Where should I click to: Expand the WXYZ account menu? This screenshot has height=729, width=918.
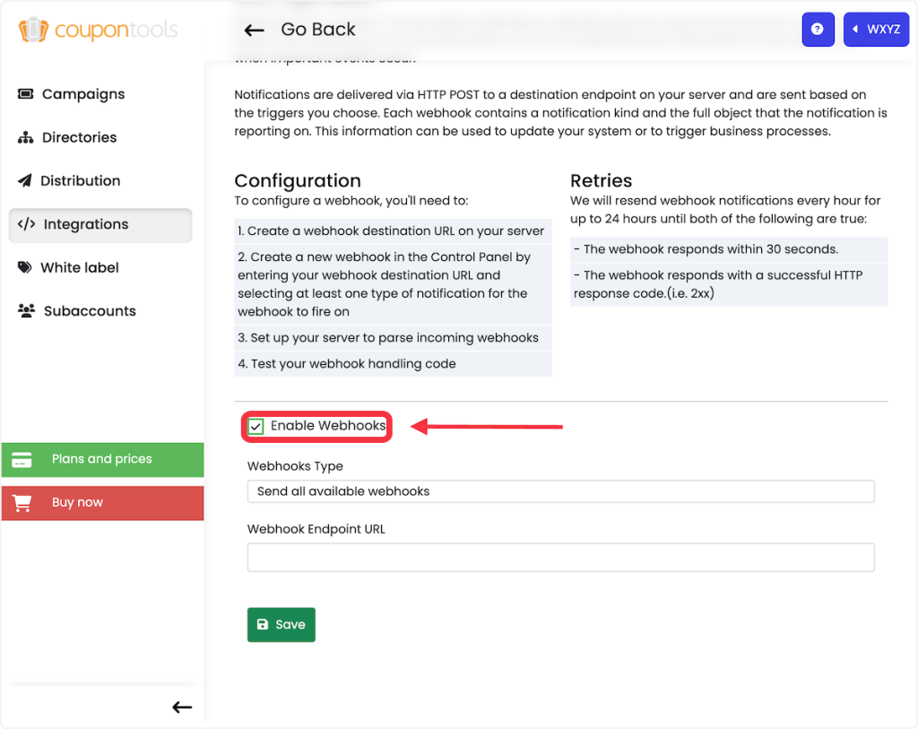pos(876,30)
